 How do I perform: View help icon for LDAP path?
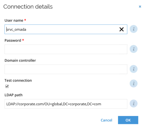[x=134, y=104]
